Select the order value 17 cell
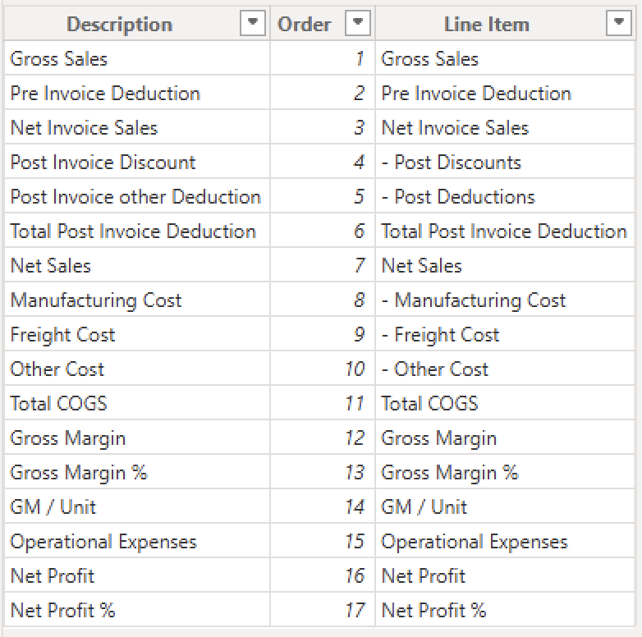642x637 pixels. click(323, 609)
